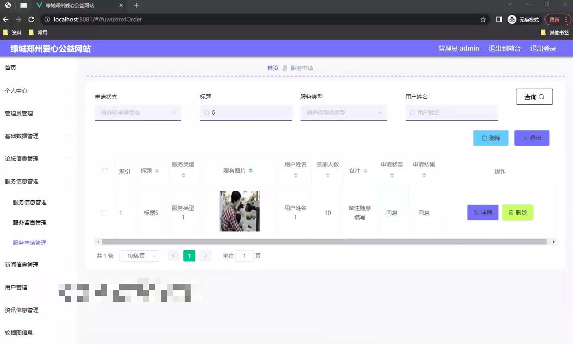Click the browser back arrow
The height and width of the screenshot is (344, 573).
[x=6, y=20]
